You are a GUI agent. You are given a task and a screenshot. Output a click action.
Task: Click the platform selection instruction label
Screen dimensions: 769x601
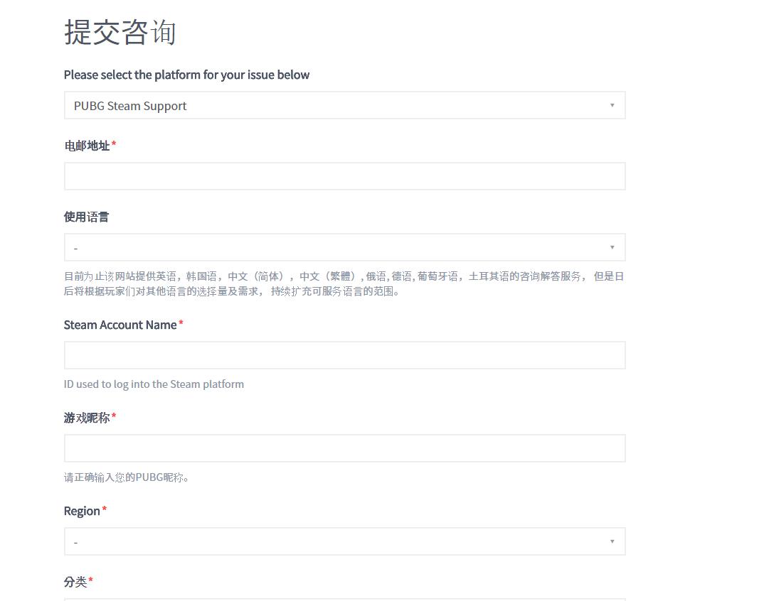pos(186,75)
